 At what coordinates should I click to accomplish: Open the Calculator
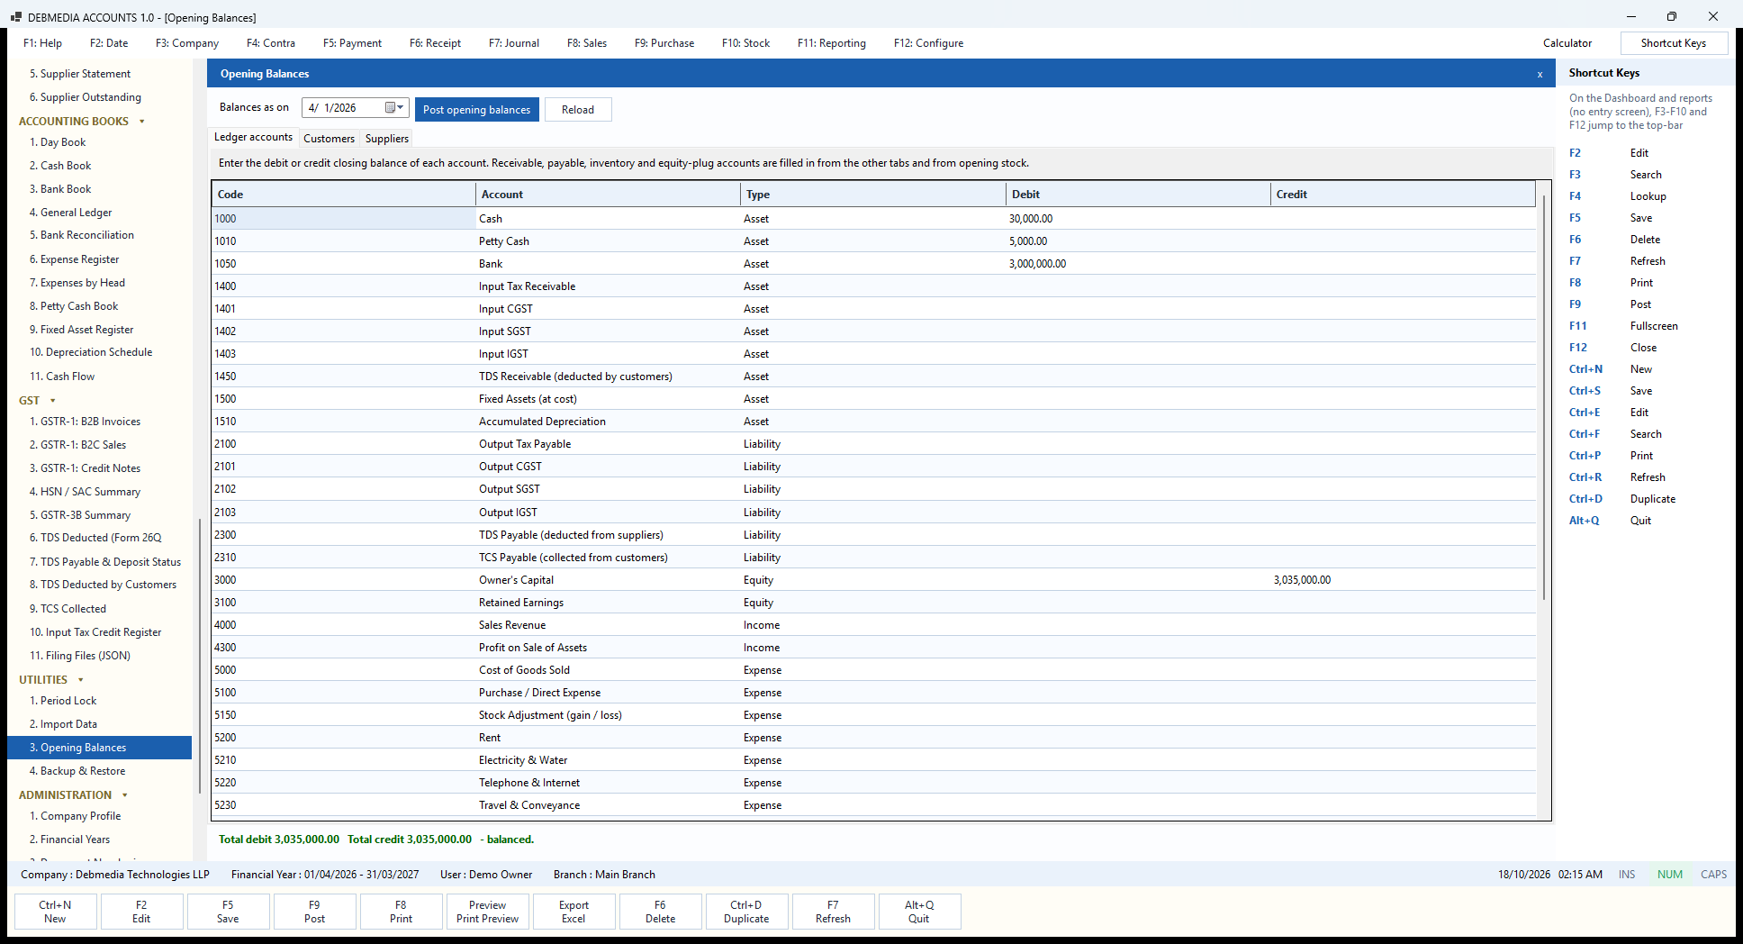(1567, 43)
